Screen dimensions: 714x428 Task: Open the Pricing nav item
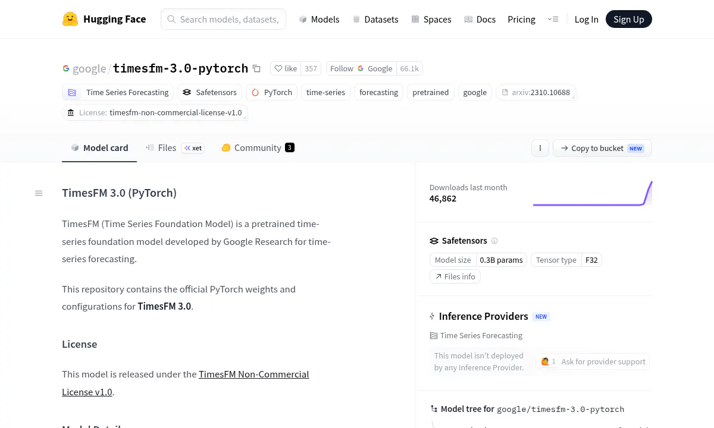521,19
